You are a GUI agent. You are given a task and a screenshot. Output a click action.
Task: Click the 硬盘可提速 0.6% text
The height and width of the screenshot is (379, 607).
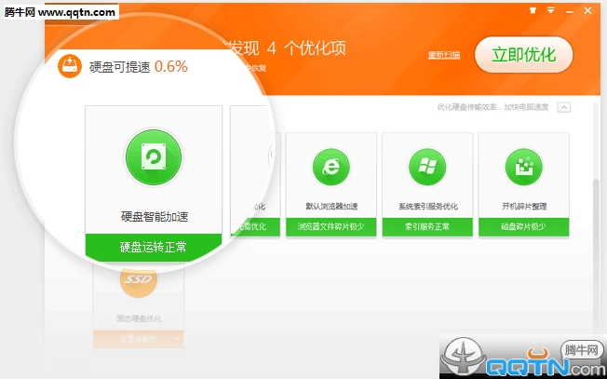(x=139, y=67)
